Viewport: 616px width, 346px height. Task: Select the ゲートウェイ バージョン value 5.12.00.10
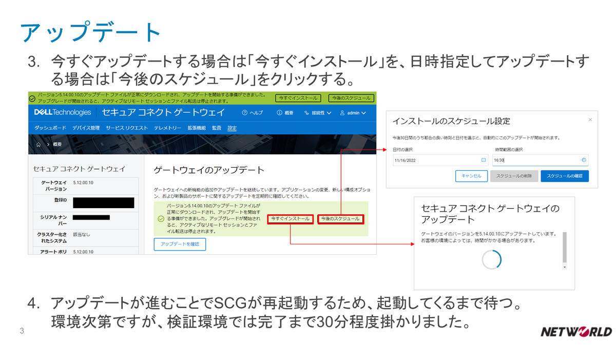pyautogui.click(x=83, y=182)
